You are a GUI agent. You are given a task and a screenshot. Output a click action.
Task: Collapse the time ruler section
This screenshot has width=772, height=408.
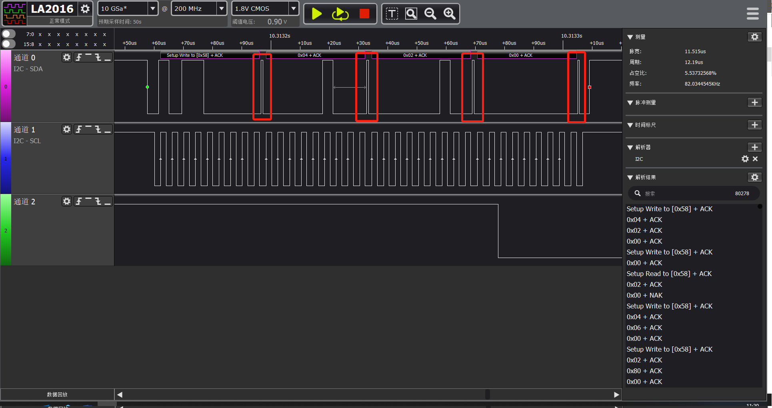[630, 125]
